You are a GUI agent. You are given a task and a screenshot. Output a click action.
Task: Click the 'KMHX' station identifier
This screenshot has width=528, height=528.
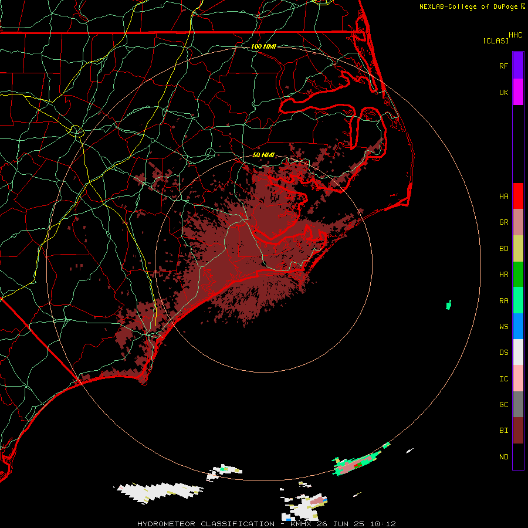click(301, 524)
